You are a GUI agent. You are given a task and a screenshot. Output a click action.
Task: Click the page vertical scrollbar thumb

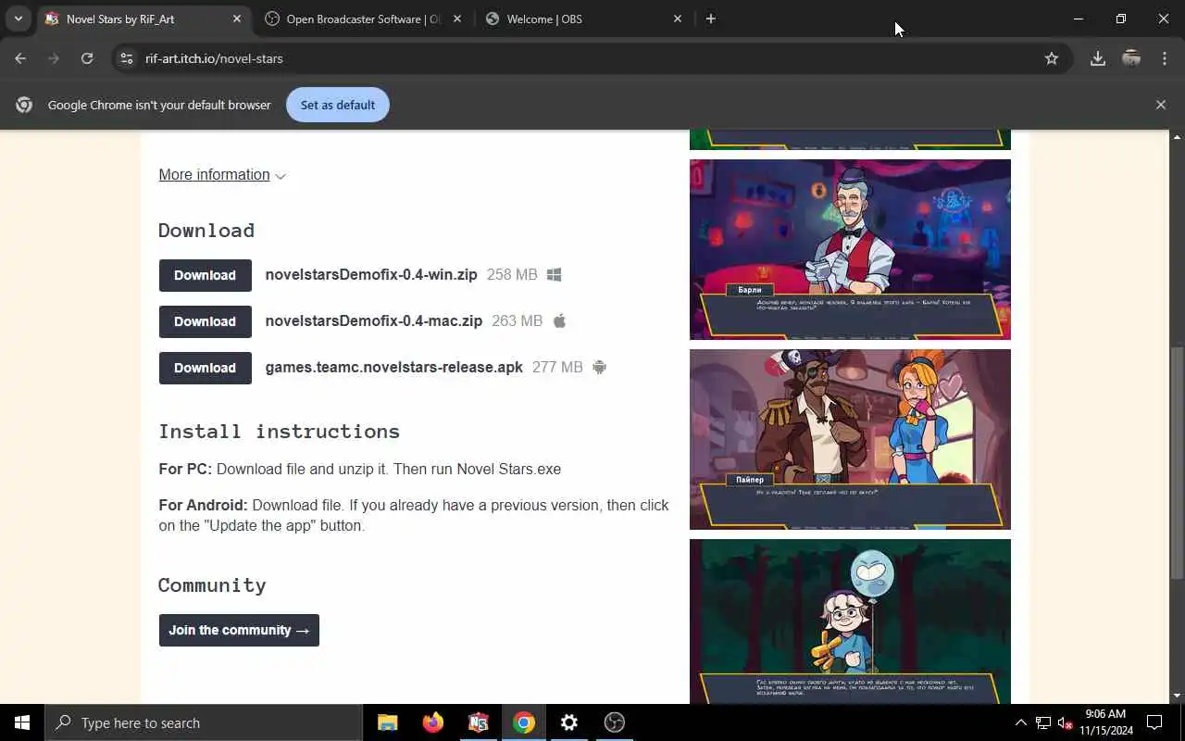pyautogui.click(x=1177, y=463)
